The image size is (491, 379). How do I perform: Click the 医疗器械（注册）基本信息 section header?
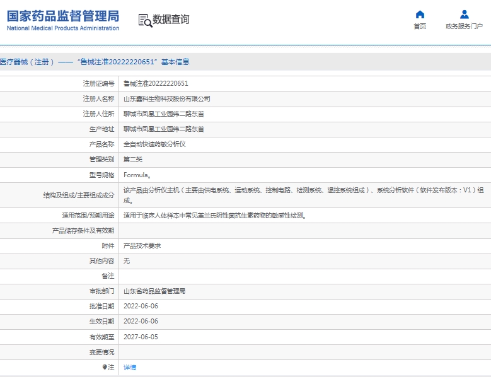click(95, 62)
